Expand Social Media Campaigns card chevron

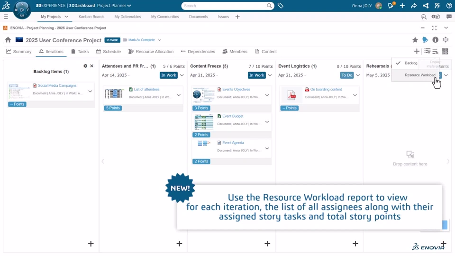tap(90, 91)
